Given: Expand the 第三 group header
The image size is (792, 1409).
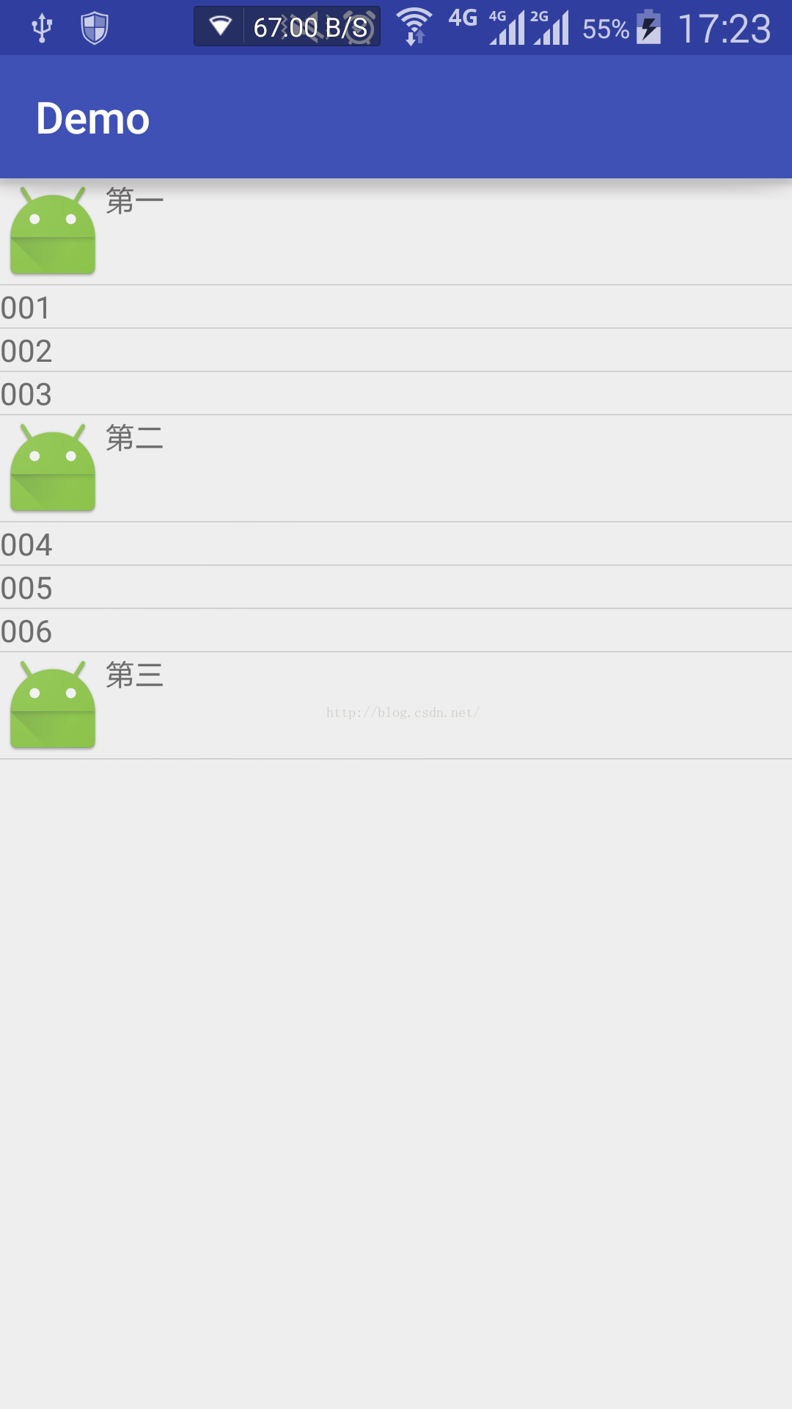Looking at the screenshot, I should [x=396, y=705].
